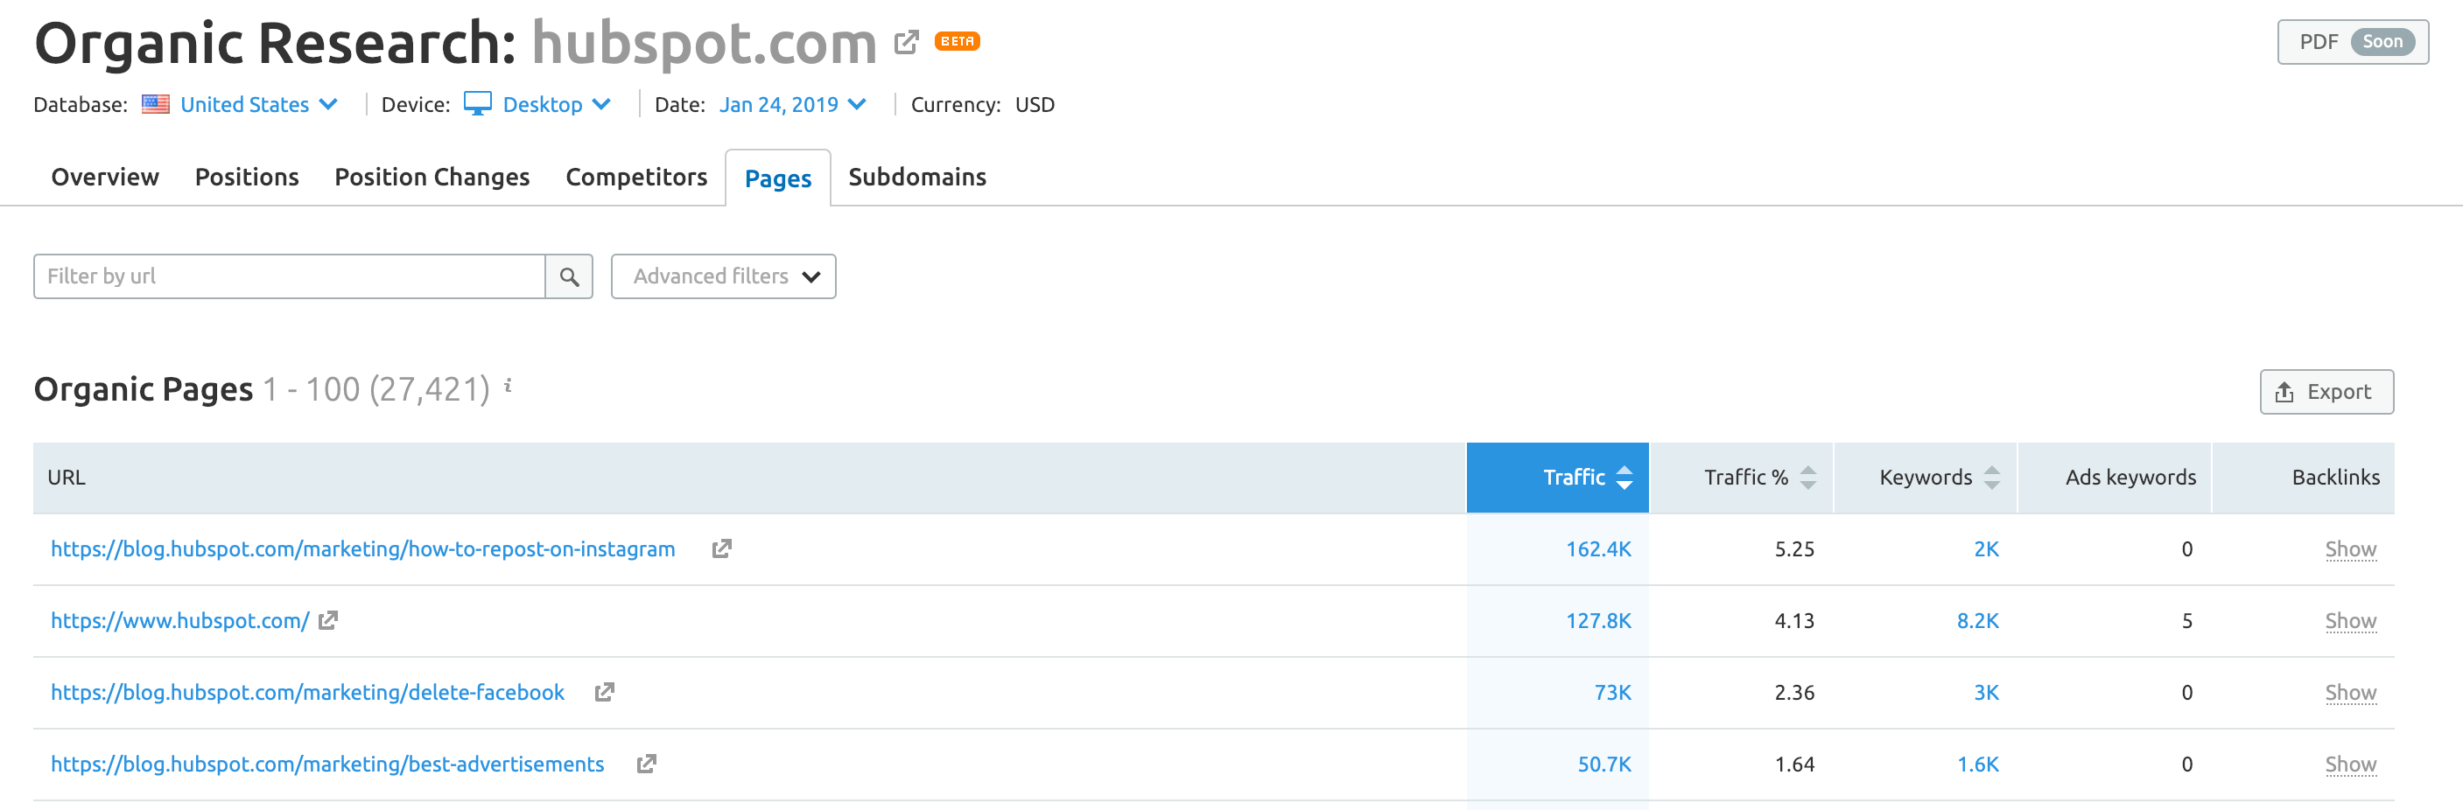Click the 2.36 traffic percent cell
The width and height of the screenshot is (2463, 810).
coord(1793,692)
